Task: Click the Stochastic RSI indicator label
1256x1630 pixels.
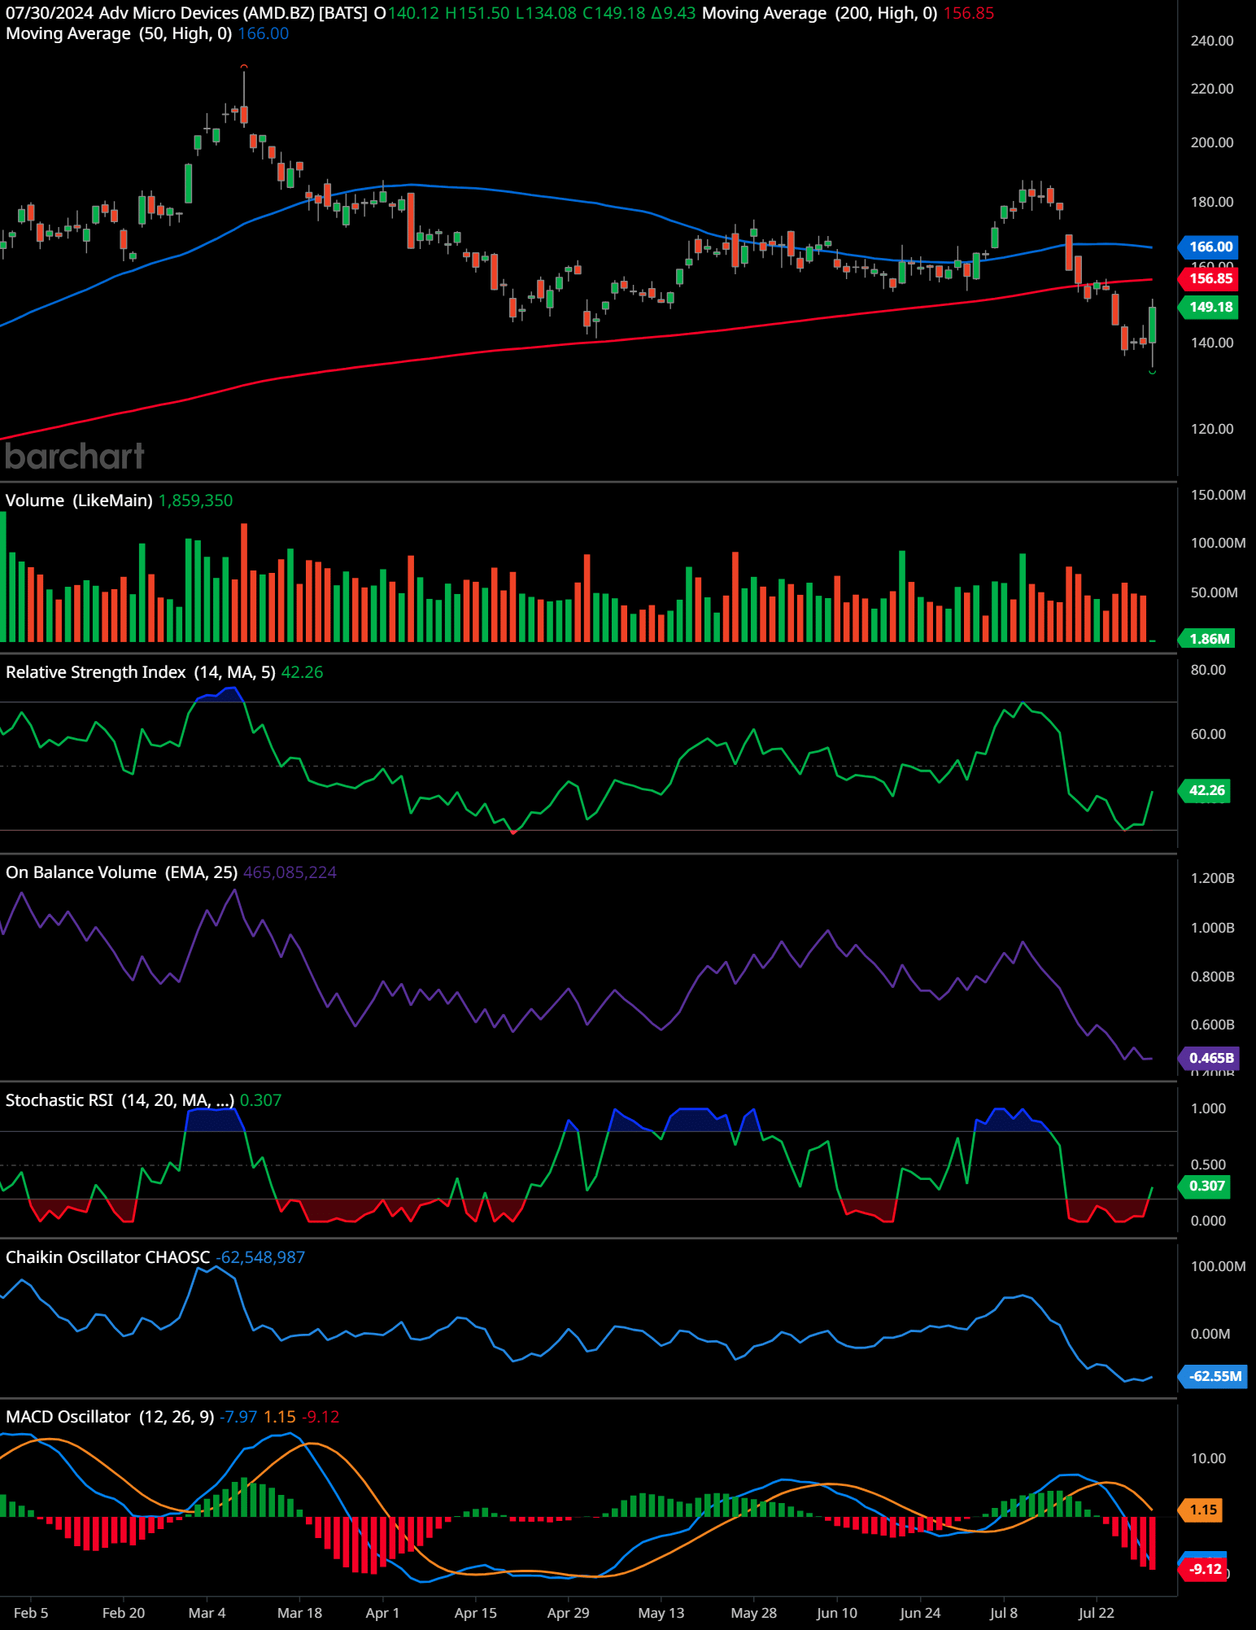Action: pos(120,1100)
